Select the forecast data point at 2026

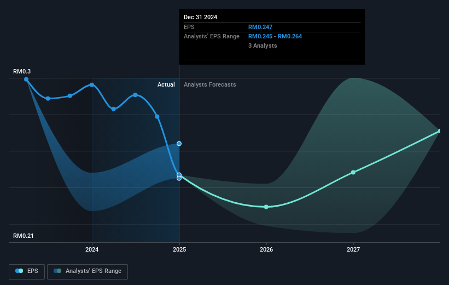click(x=266, y=207)
